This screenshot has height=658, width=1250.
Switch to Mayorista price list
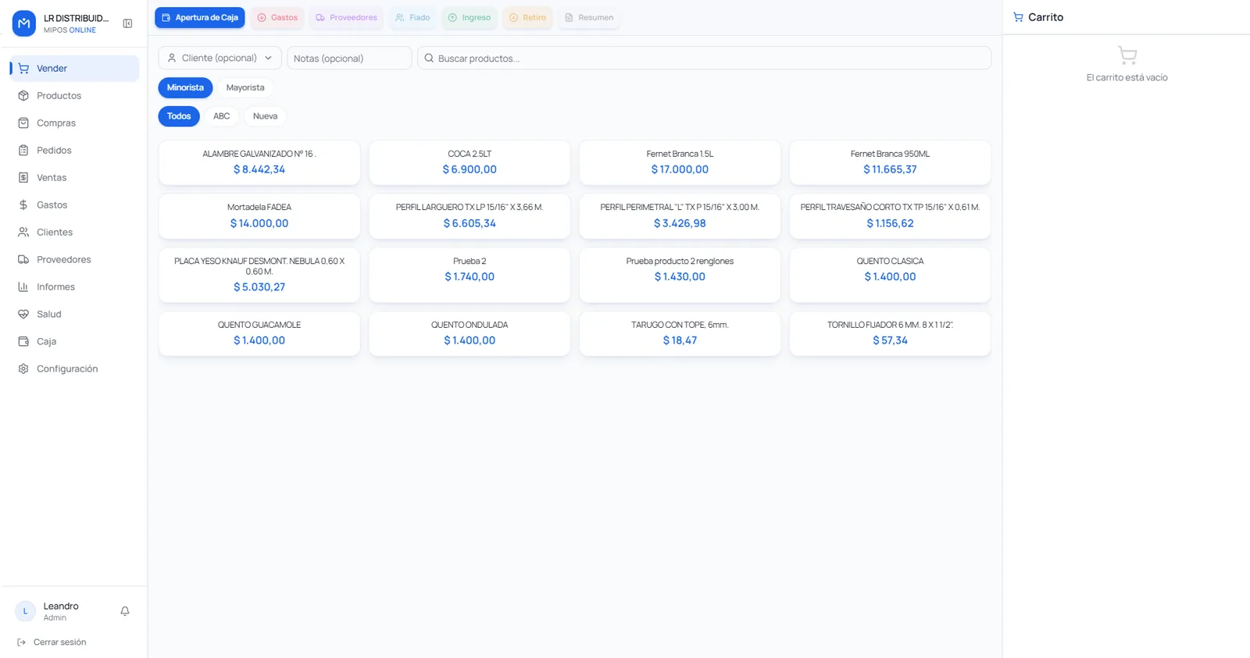tap(245, 87)
